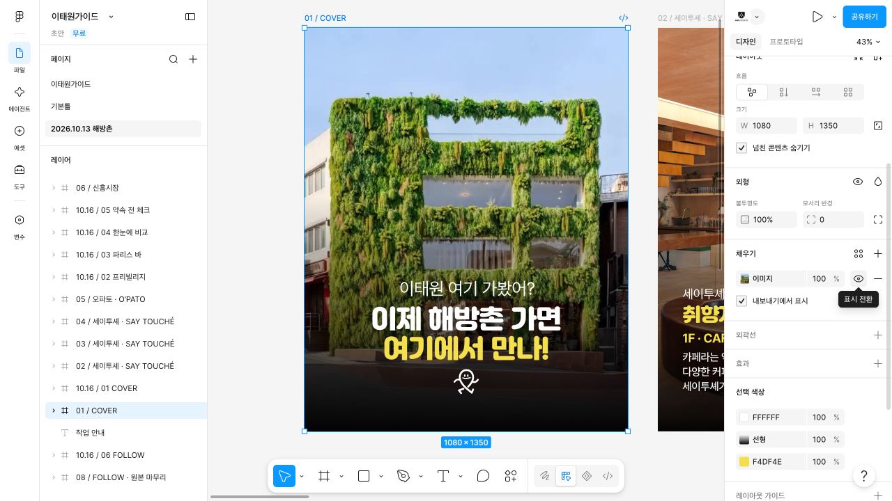This screenshot has width=892, height=501.
Task: Select the 2026.10.13 해방촌 page
Action: pyautogui.click(x=123, y=129)
